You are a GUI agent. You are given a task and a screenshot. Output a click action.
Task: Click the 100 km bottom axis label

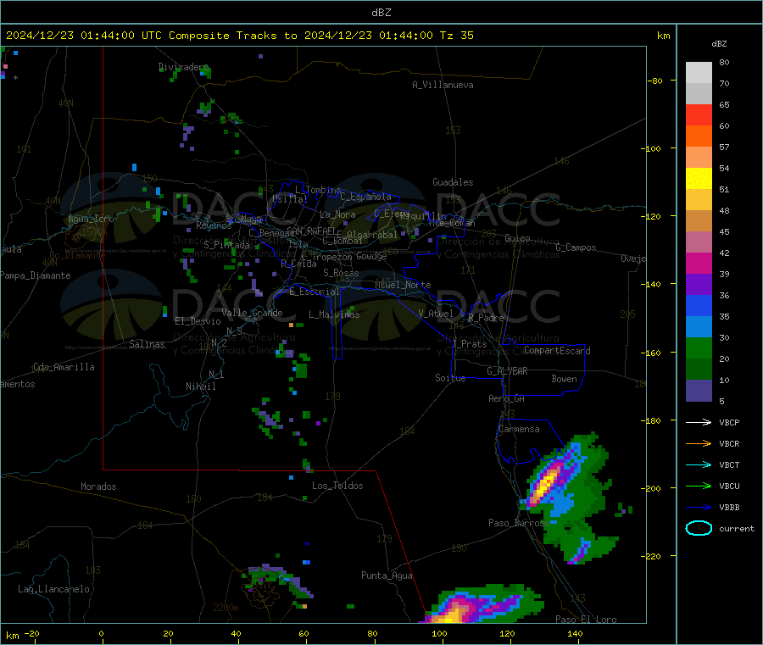pos(439,633)
